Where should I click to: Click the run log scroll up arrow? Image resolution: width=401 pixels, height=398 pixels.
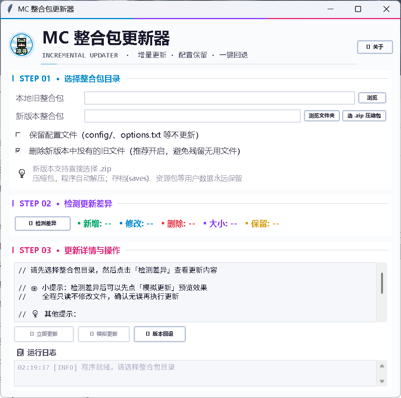point(382,366)
